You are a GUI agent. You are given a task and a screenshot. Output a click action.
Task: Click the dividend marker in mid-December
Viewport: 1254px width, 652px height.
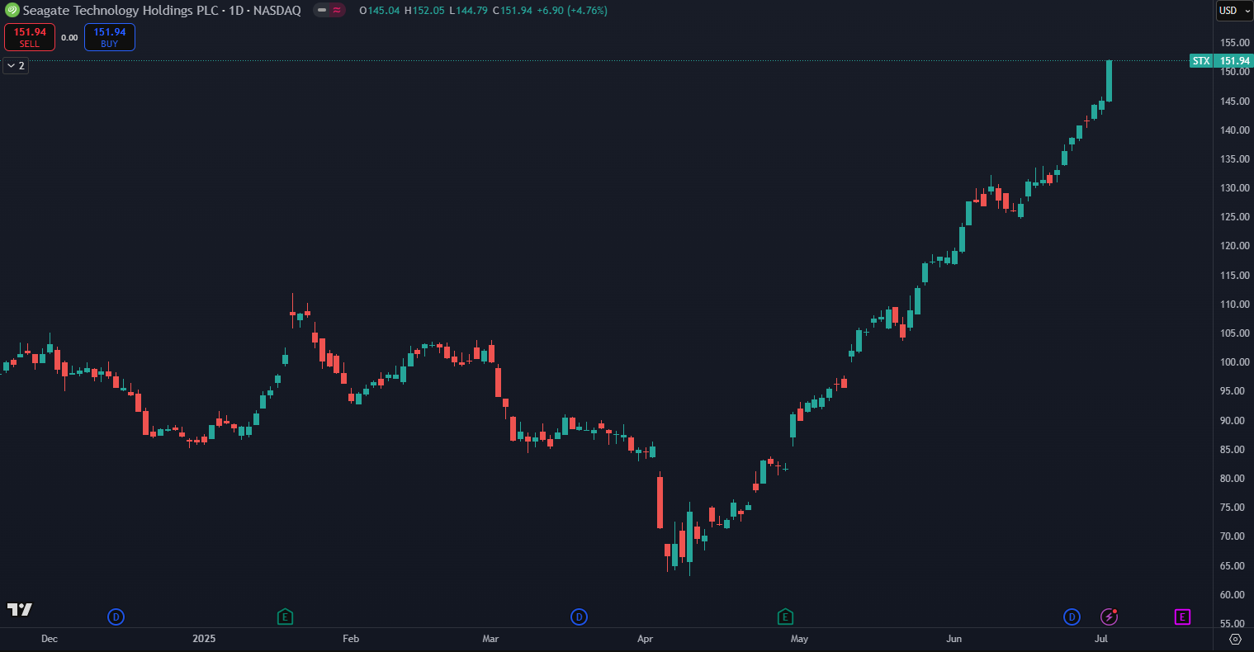coord(116,617)
